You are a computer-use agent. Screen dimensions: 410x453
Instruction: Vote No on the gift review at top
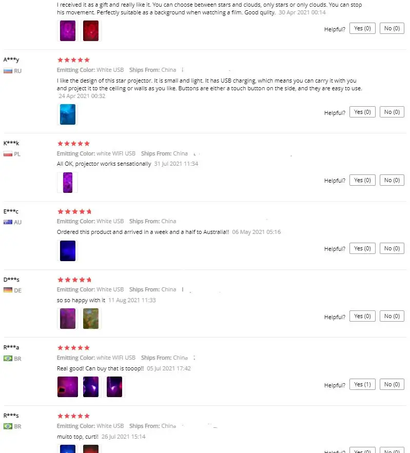tap(392, 29)
